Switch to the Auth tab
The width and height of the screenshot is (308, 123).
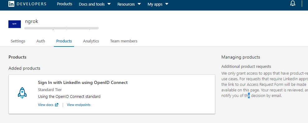point(41,41)
